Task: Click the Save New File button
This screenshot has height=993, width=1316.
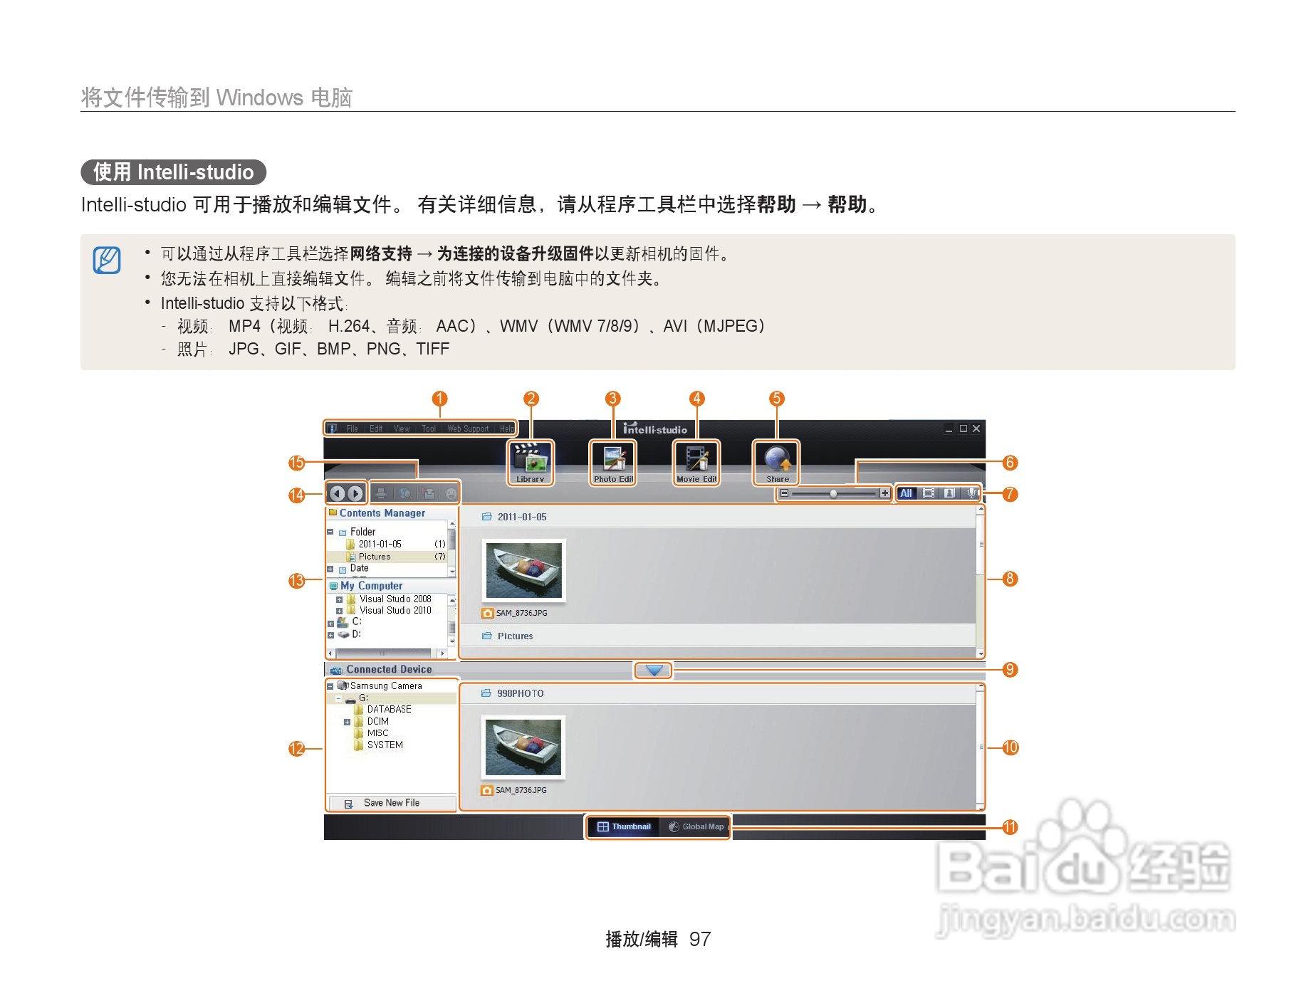Action: (392, 803)
